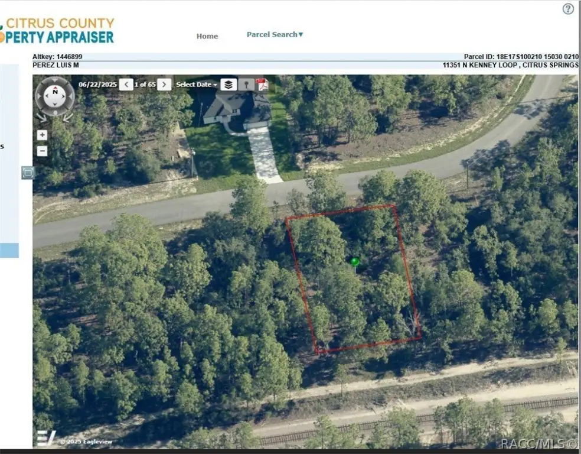
Task: Toggle the location pin tool
Action: [246, 85]
